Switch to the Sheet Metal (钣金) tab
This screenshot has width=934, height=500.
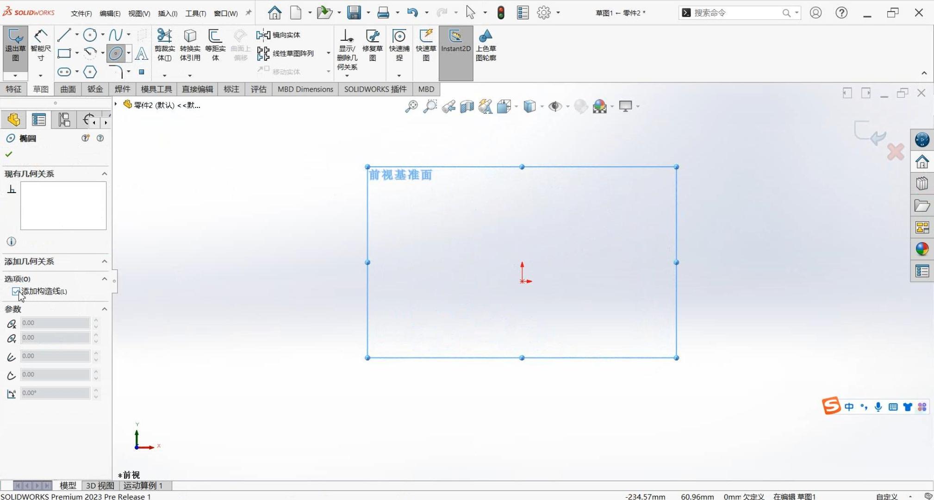[x=95, y=89]
